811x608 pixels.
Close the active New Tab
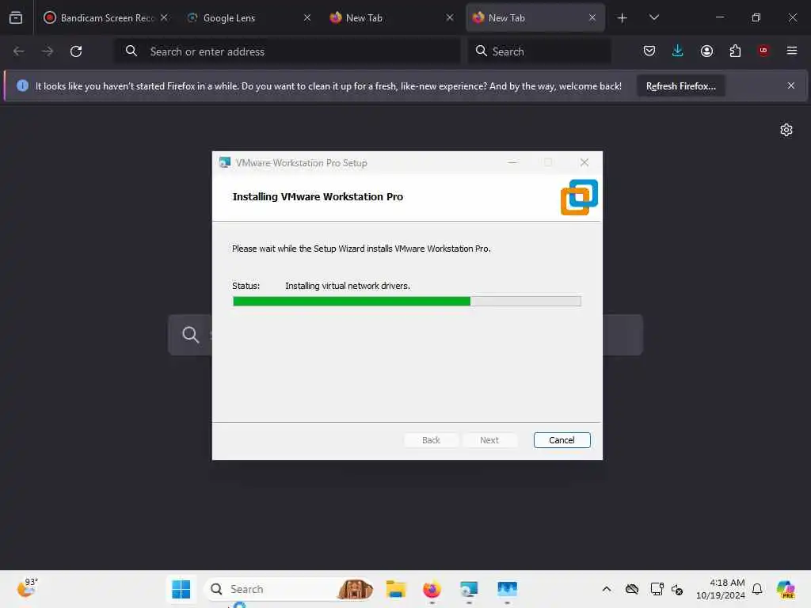[x=592, y=17]
